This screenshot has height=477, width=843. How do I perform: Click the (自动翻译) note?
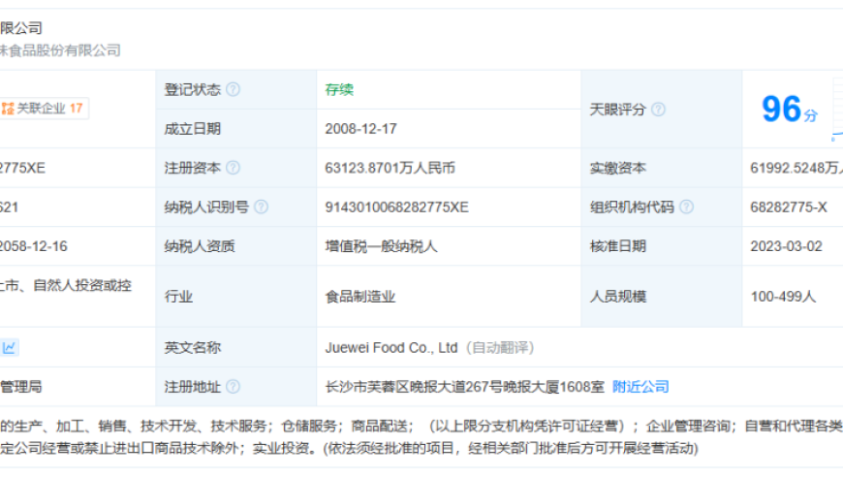pyautogui.click(x=500, y=348)
